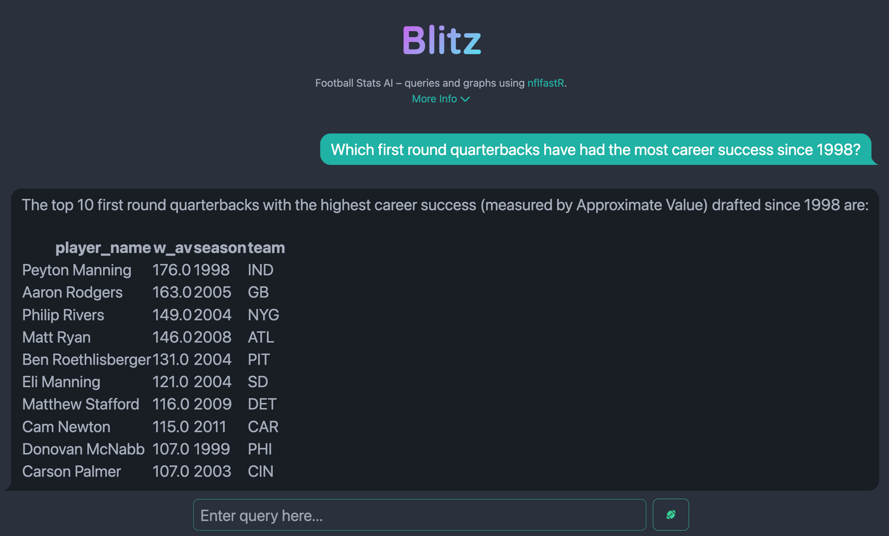Click Philip Rivers in the table
The width and height of the screenshot is (889, 536).
point(63,315)
